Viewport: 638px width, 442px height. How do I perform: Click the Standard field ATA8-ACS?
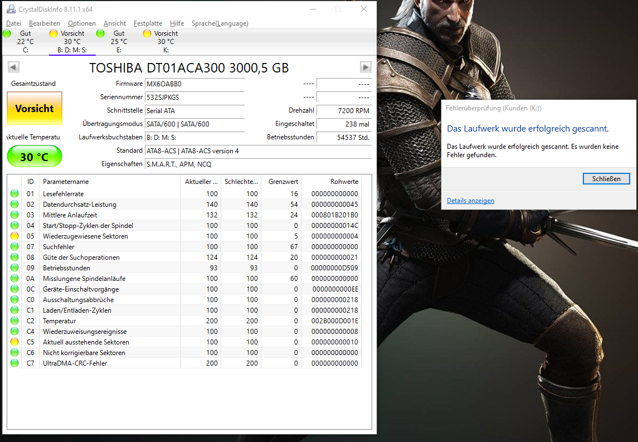pyautogui.click(x=258, y=151)
